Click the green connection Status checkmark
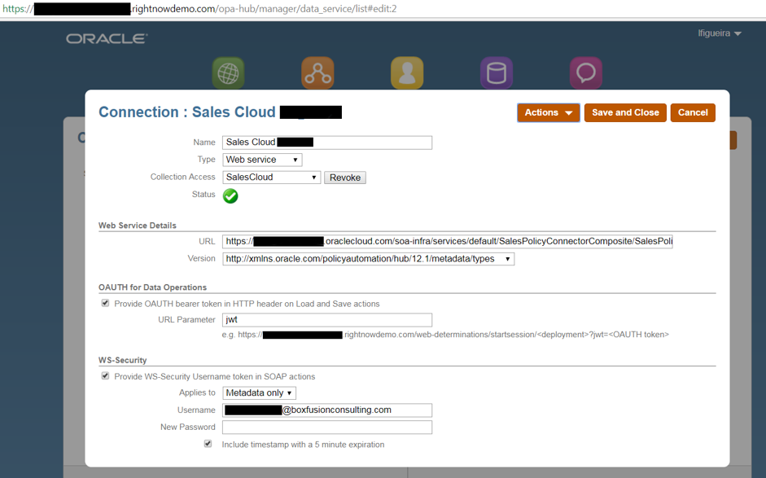766x478 pixels. click(x=230, y=195)
